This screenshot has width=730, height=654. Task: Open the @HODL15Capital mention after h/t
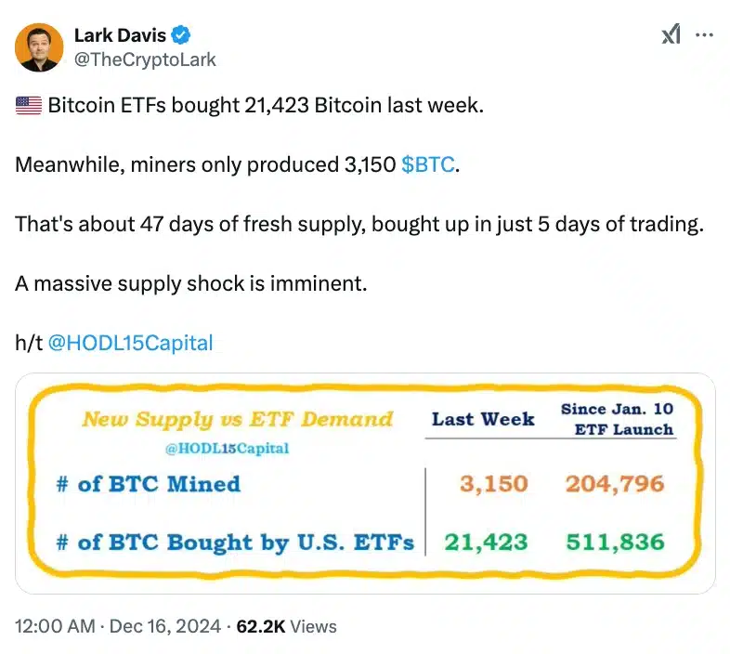click(x=130, y=343)
